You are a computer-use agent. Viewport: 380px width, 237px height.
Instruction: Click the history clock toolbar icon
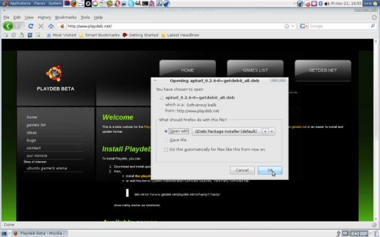pyautogui.click(x=14, y=35)
